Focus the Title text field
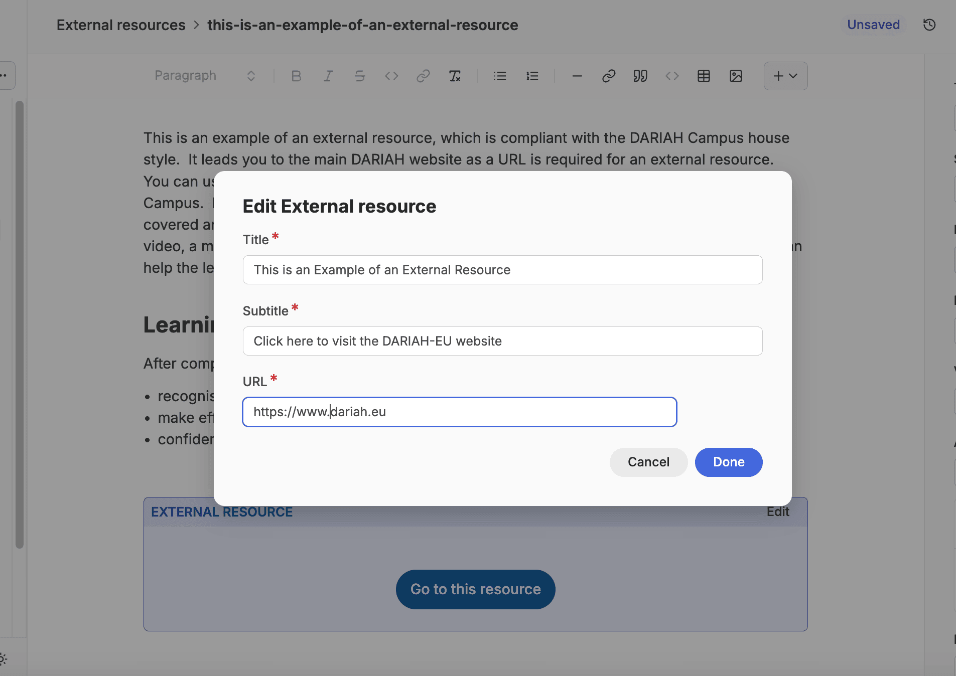The height and width of the screenshot is (676, 956). click(x=502, y=270)
